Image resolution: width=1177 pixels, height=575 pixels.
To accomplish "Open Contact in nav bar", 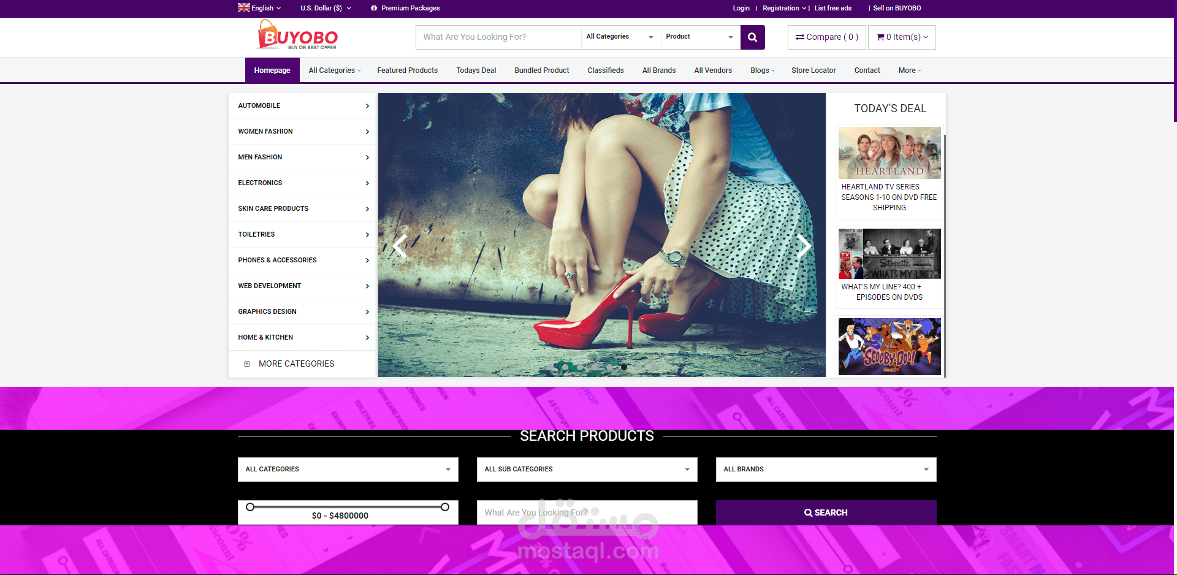I will point(867,70).
